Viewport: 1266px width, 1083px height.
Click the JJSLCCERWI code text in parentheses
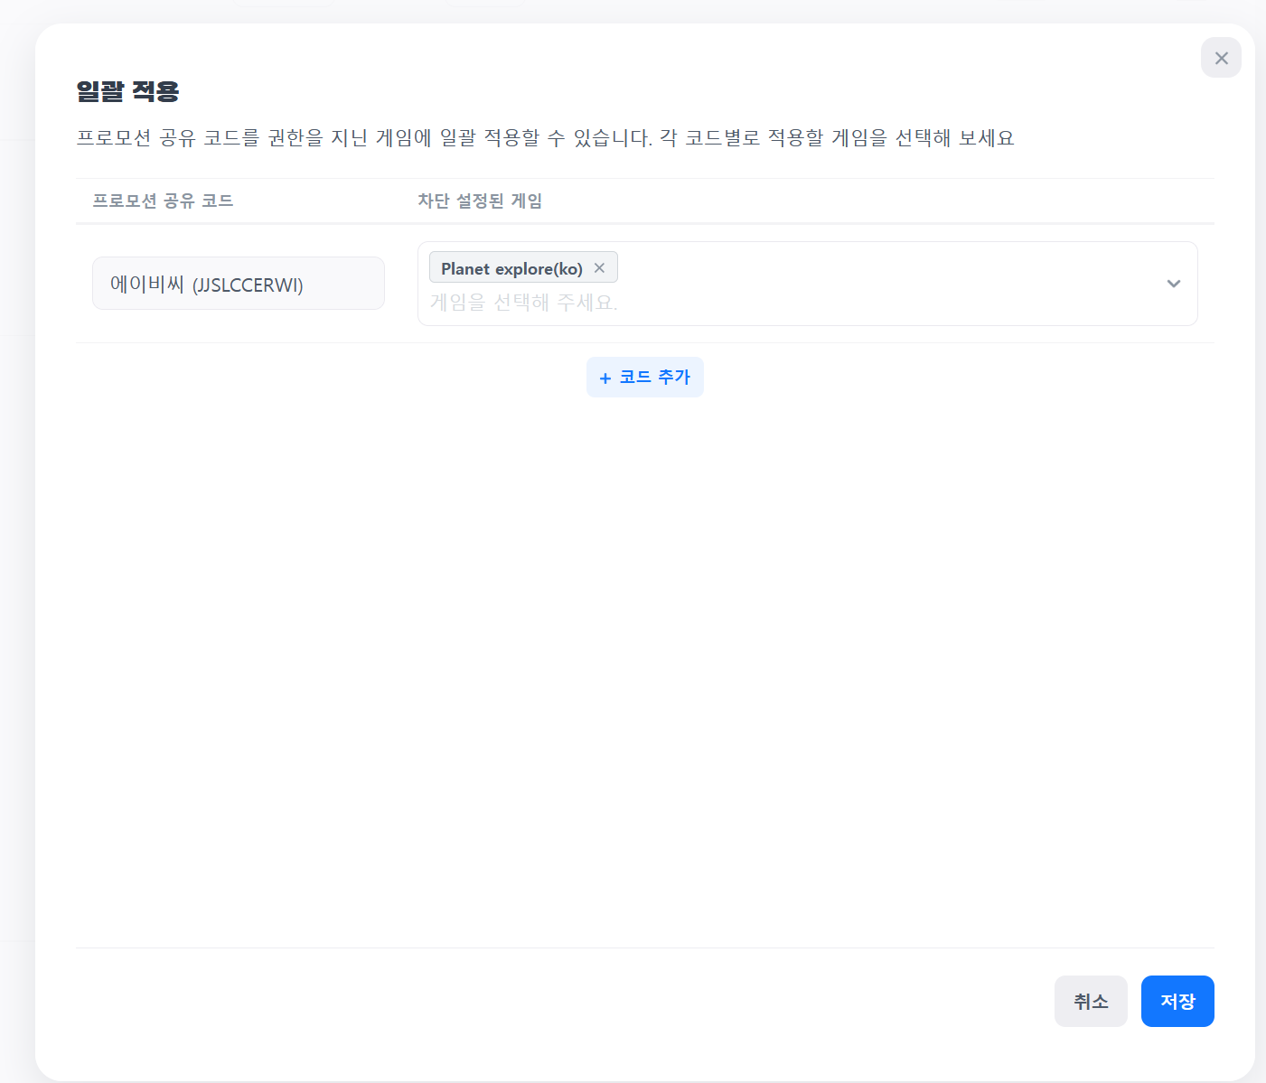248,285
